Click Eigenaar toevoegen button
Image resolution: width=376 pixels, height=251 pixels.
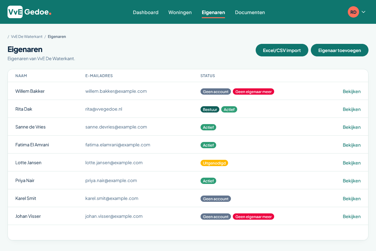click(x=340, y=50)
